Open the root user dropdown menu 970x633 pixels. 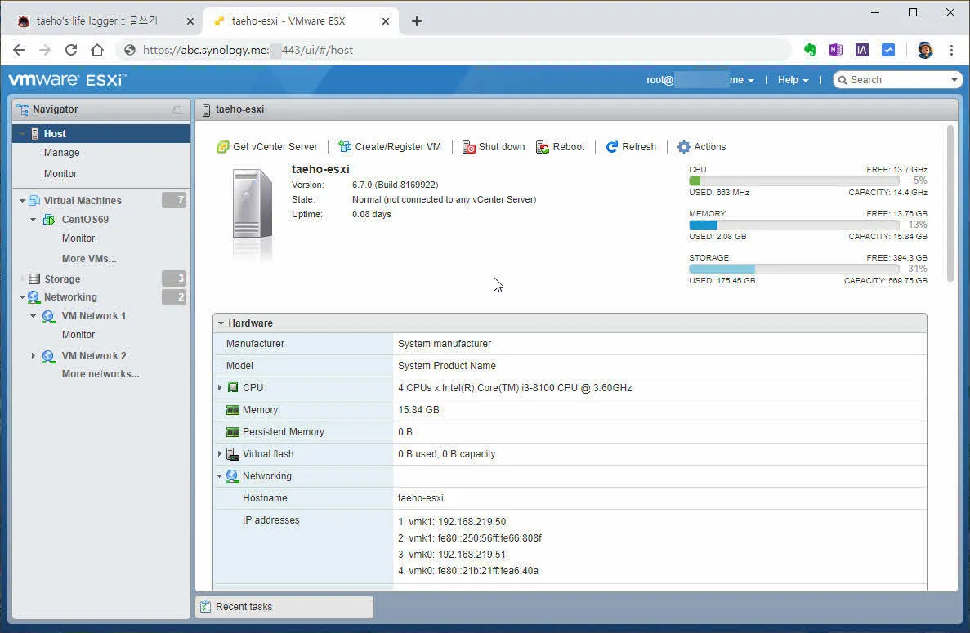[x=700, y=80]
